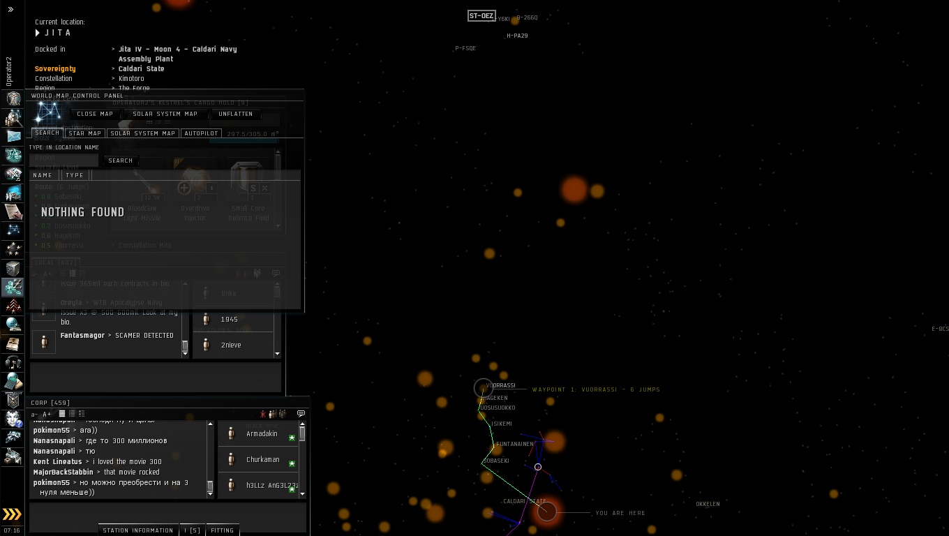
Task: Increase corp chat font size (A+)
Action: [x=46, y=414]
